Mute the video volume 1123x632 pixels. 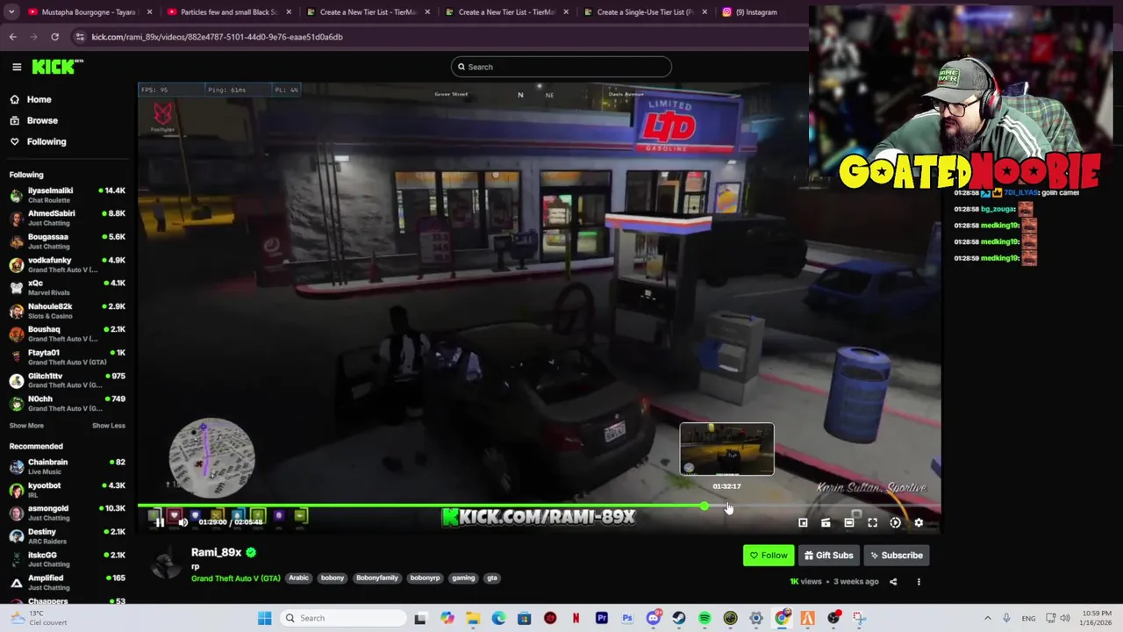coord(182,522)
